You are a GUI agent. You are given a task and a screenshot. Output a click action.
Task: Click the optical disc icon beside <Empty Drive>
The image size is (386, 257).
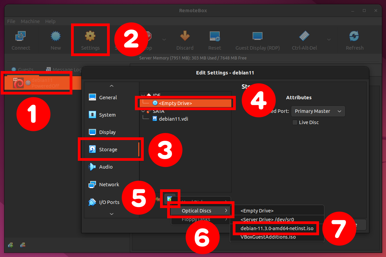(x=155, y=103)
